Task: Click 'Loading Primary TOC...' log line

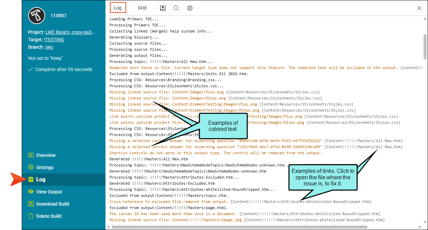Action: (x=134, y=19)
